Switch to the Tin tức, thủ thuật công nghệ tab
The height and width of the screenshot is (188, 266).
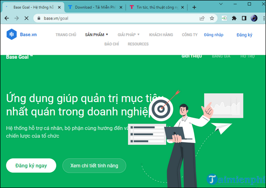pos(156,8)
